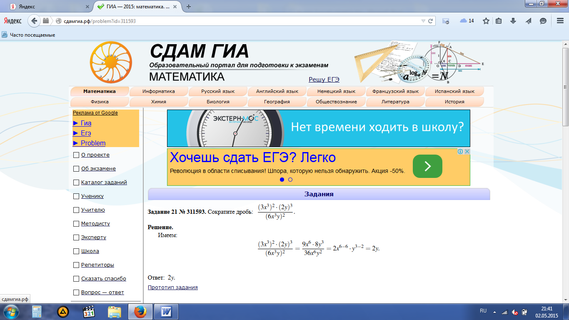Open a new tab with plus button

click(x=189, y=7)
